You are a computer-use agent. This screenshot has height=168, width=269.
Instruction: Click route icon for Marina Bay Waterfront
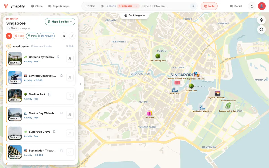tap(70, 115)
